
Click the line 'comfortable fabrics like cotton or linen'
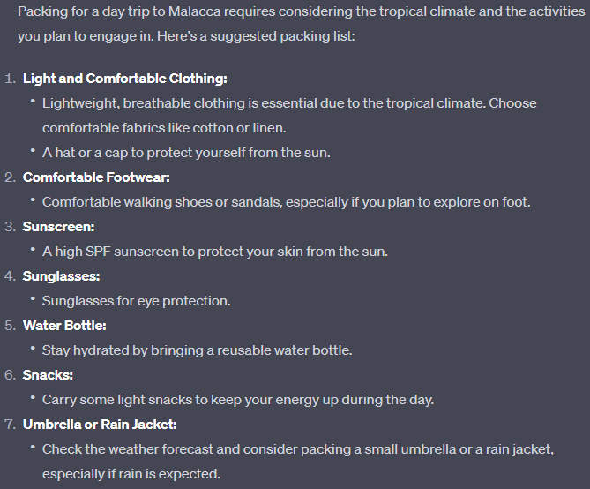pos(164,128)
